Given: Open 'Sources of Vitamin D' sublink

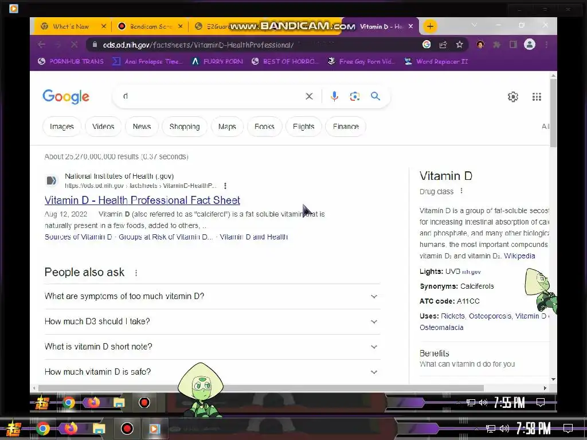Looking at the screenshot, I should click(x=78, y=237).
